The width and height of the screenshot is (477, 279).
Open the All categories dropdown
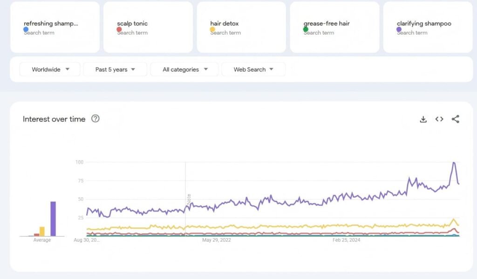point(184,69)
